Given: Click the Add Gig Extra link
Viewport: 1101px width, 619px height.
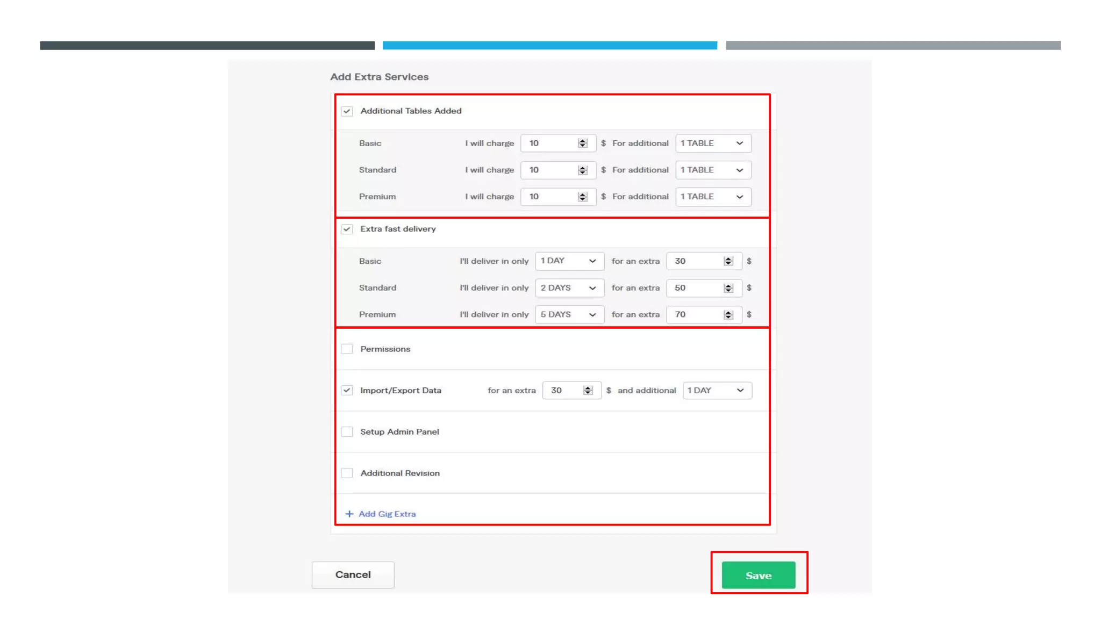Looking at the screenshot, I should 387,514.
